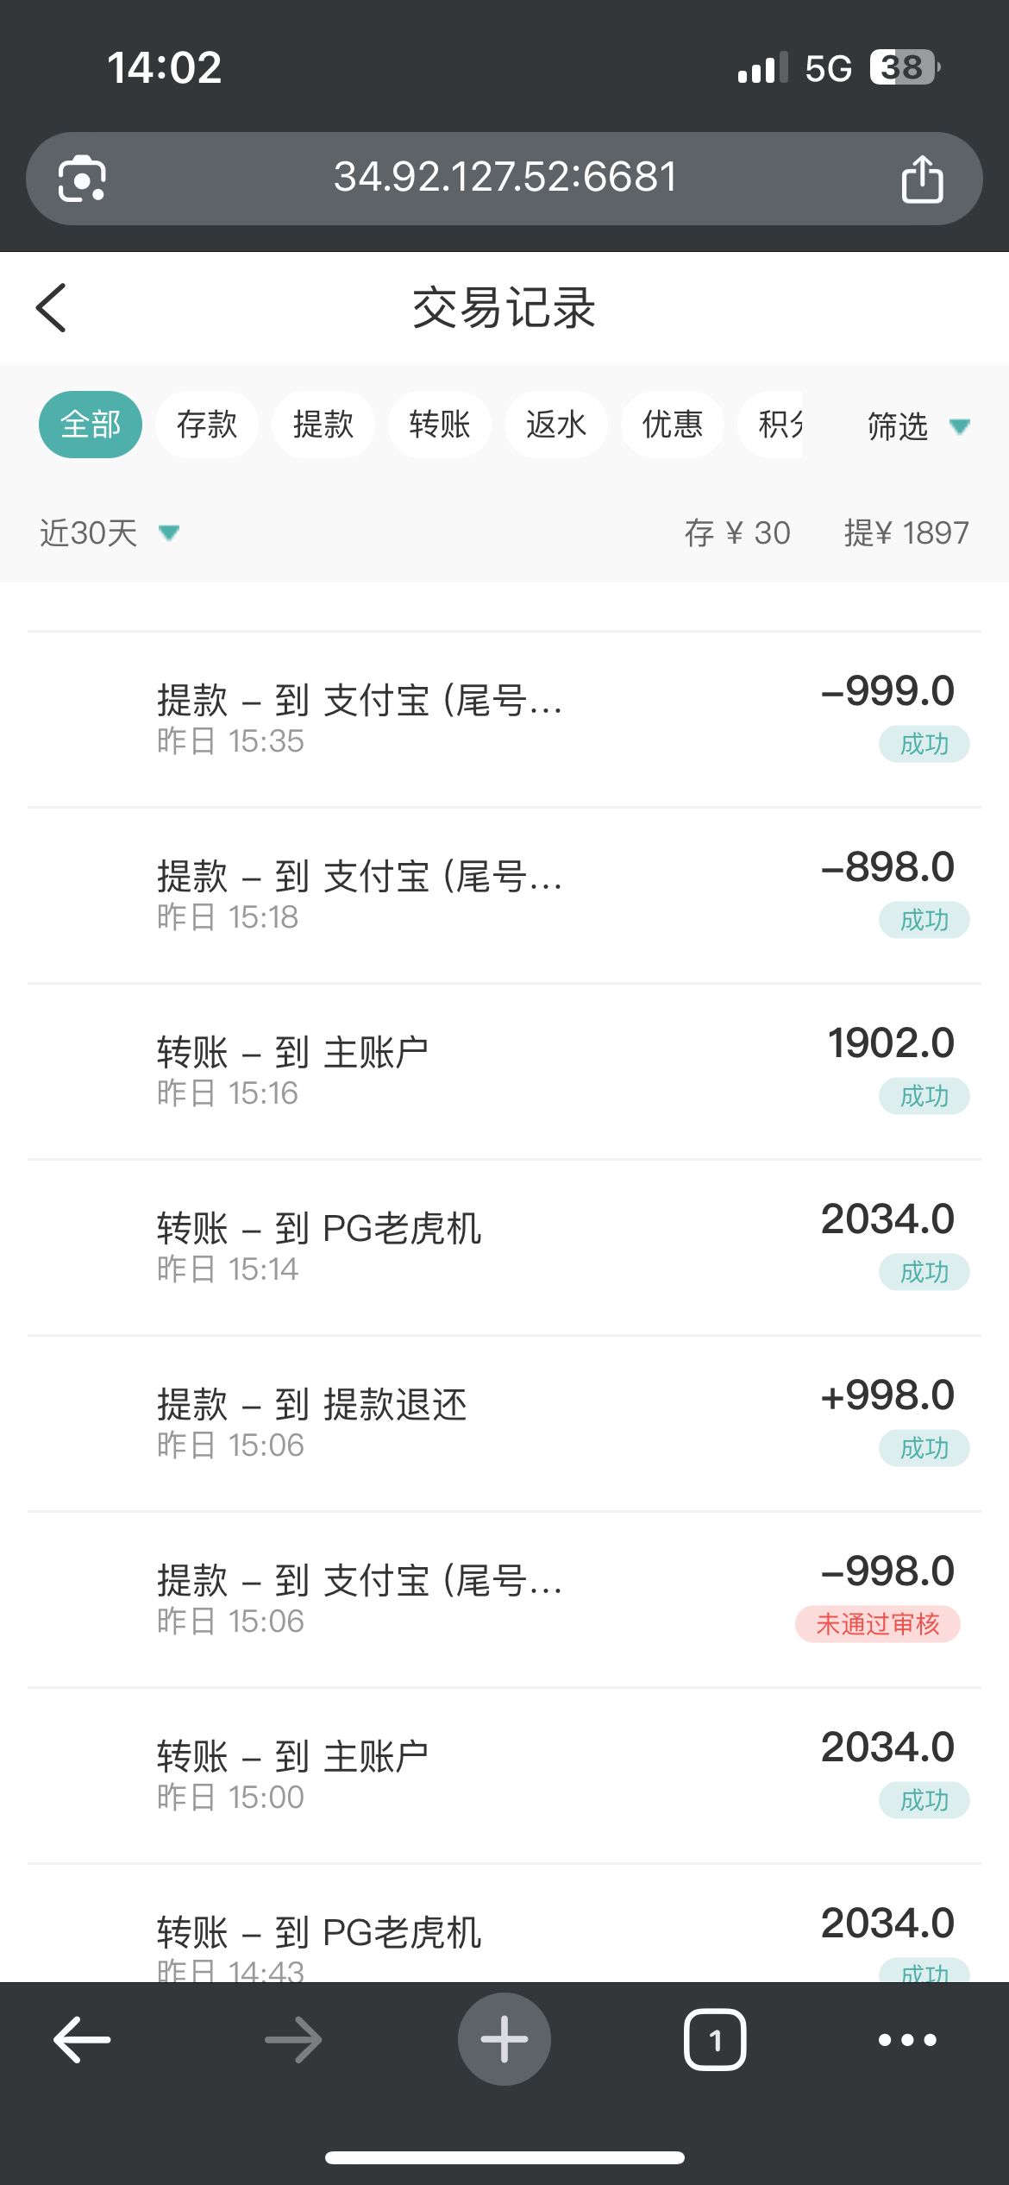Open the browser three-dot menu

(x=907, y=2040)
